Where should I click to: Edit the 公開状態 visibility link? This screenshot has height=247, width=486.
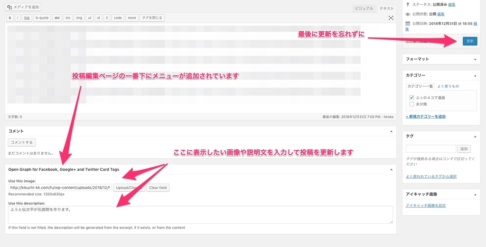[x=441, y=14]
